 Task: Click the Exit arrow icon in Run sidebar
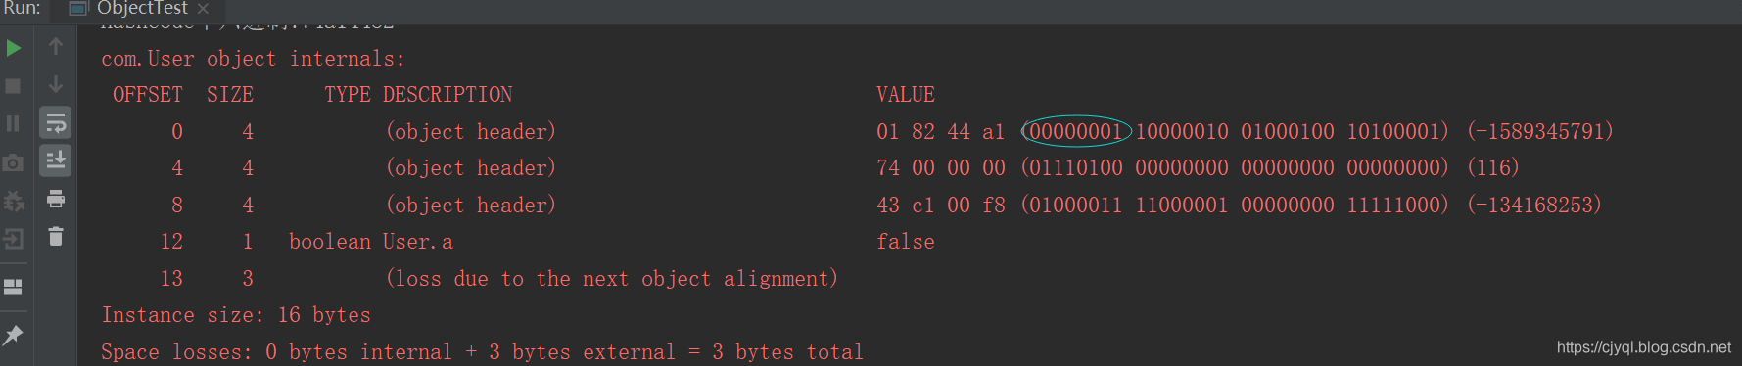[14, 239]
